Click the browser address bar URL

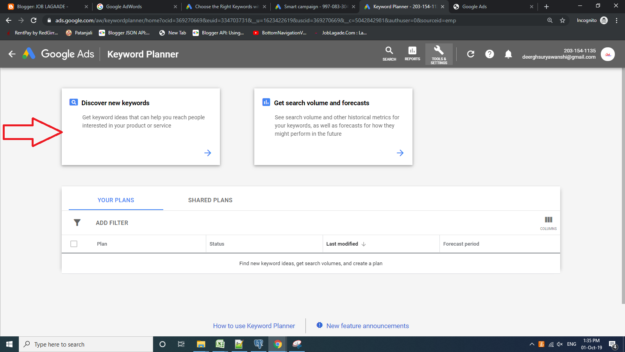pyautogui.click(x=255, y=20)
